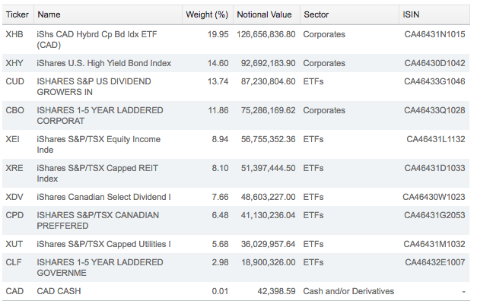Click notional value 18,900,326.00
The height and width of the screenshot is (301, 477).
[x=268, y=262]
